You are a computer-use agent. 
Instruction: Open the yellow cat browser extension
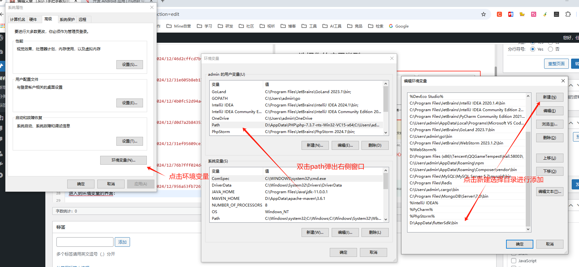(522, 14)
